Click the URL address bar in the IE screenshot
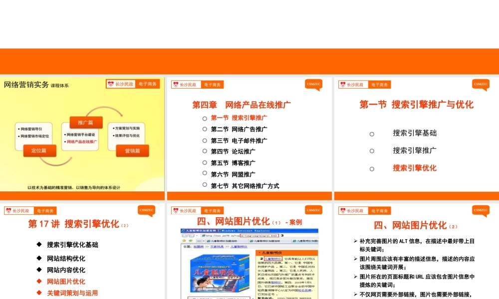The image size is (499, 299). click(235, 235)
